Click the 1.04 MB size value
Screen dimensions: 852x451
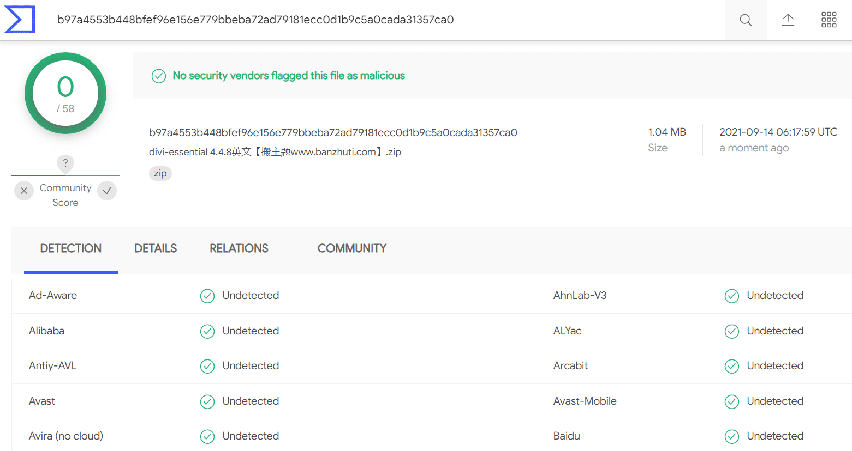point(667,132)
